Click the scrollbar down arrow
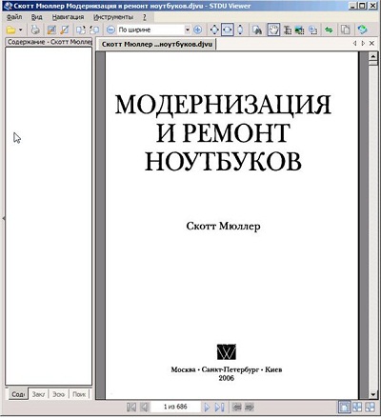Image resolution: width=381 pixels, height=418 pixels. (373, 394)
